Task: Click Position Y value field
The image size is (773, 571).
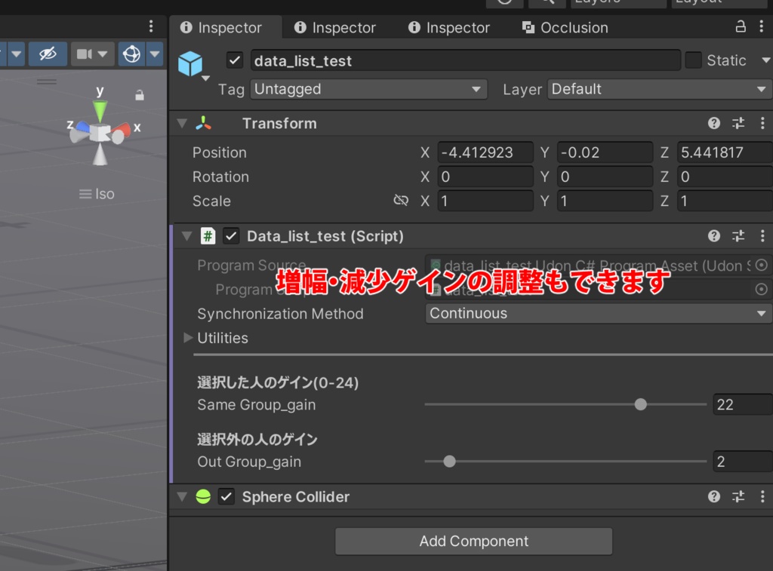Action: (605, 152)
